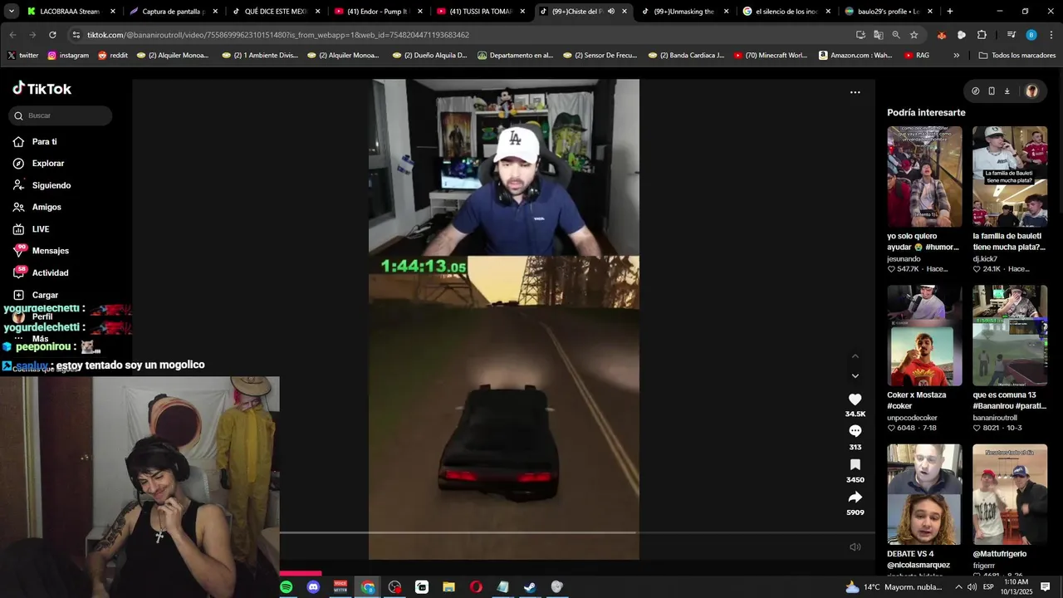Image resolution: width=1063 pixels, height=598 pixels.
Task: Click the TikTok logo
Action: tap(42, 89)
